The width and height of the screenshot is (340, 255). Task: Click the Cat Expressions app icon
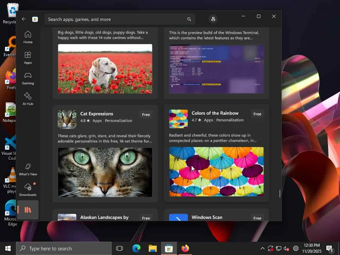[67, 119]
